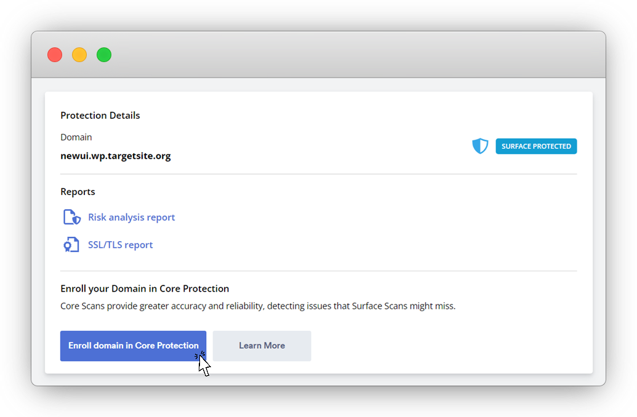Click the Domain field label
The width and height of the screenshot is (637, 417).
[x=76, y=137]
